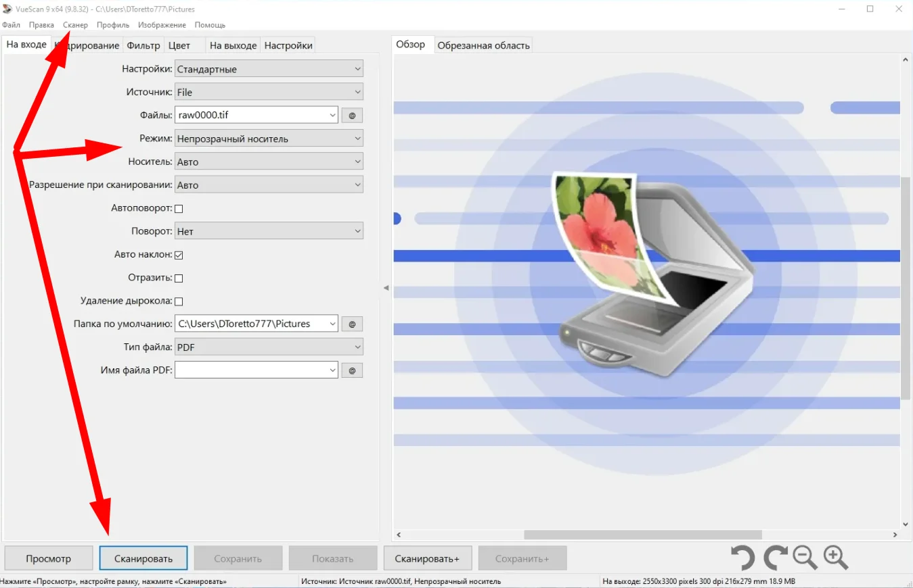Click the rotate right arrow icon
Image resolution: width=913 pixels, height=588 pixels.
775,558
